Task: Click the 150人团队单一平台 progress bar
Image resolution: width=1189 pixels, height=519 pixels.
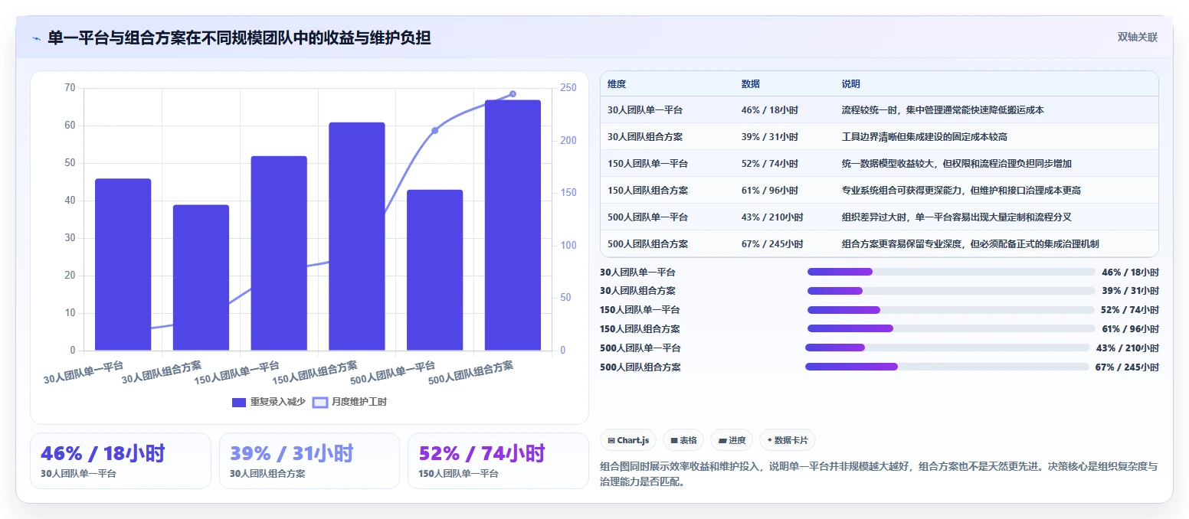Action: [951, 310]
